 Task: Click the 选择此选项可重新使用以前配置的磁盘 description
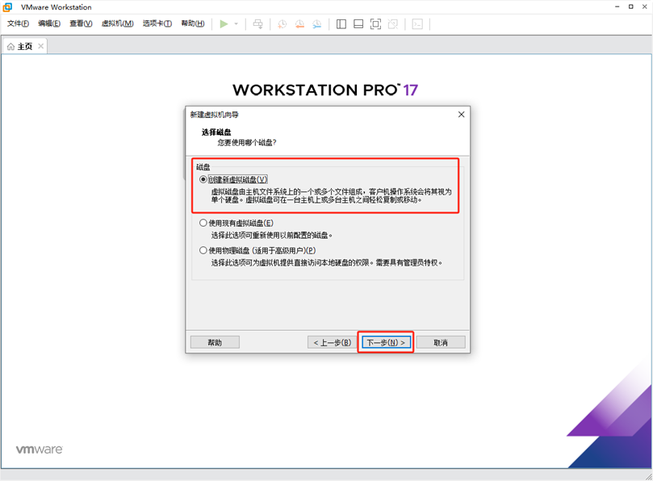pyautogui.click(x=271, y=236)
